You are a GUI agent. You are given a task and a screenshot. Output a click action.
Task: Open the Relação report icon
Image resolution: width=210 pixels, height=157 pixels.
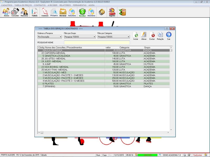[160, 36]
